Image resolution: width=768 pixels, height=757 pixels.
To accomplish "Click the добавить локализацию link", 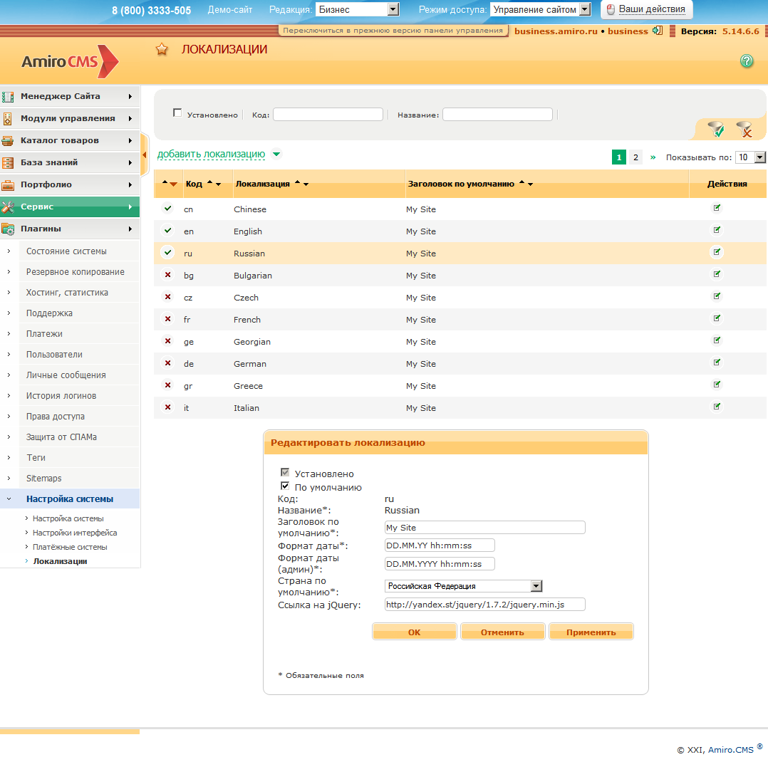I will coord(211,154).
